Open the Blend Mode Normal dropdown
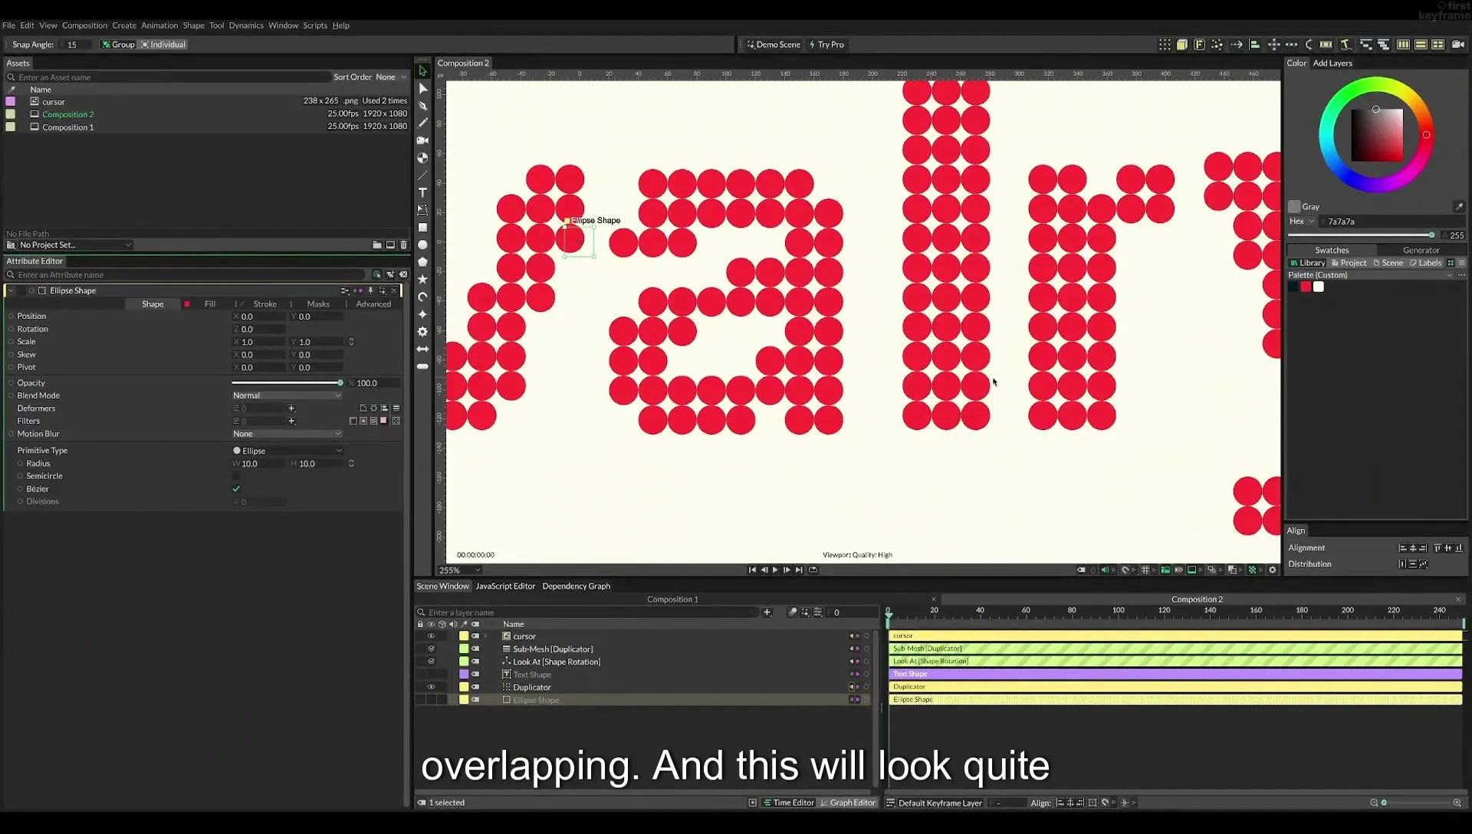The height and width of the screenshot is (834, 1472). [287, 396]
